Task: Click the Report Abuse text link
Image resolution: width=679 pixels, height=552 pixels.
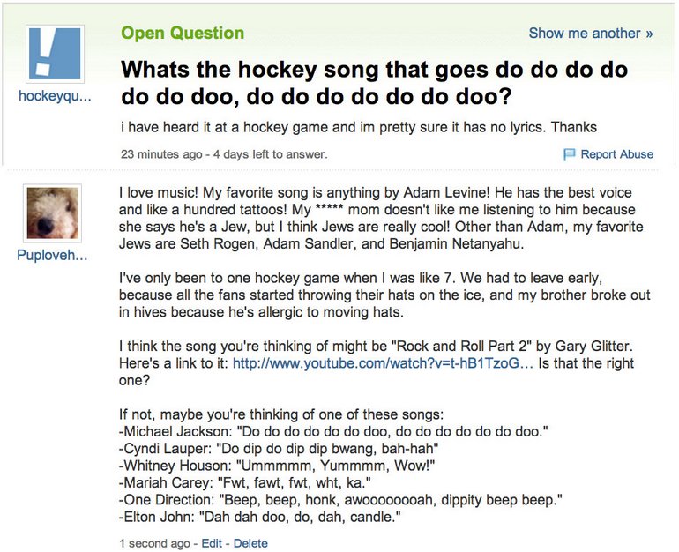Action: coord(617,154)
